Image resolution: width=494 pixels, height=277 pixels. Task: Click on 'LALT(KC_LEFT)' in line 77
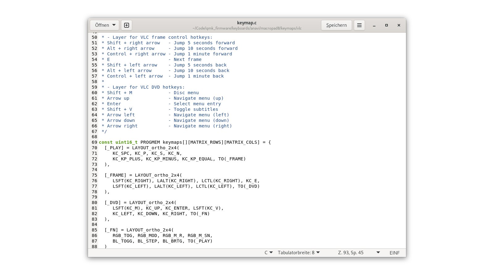point(172,186)
